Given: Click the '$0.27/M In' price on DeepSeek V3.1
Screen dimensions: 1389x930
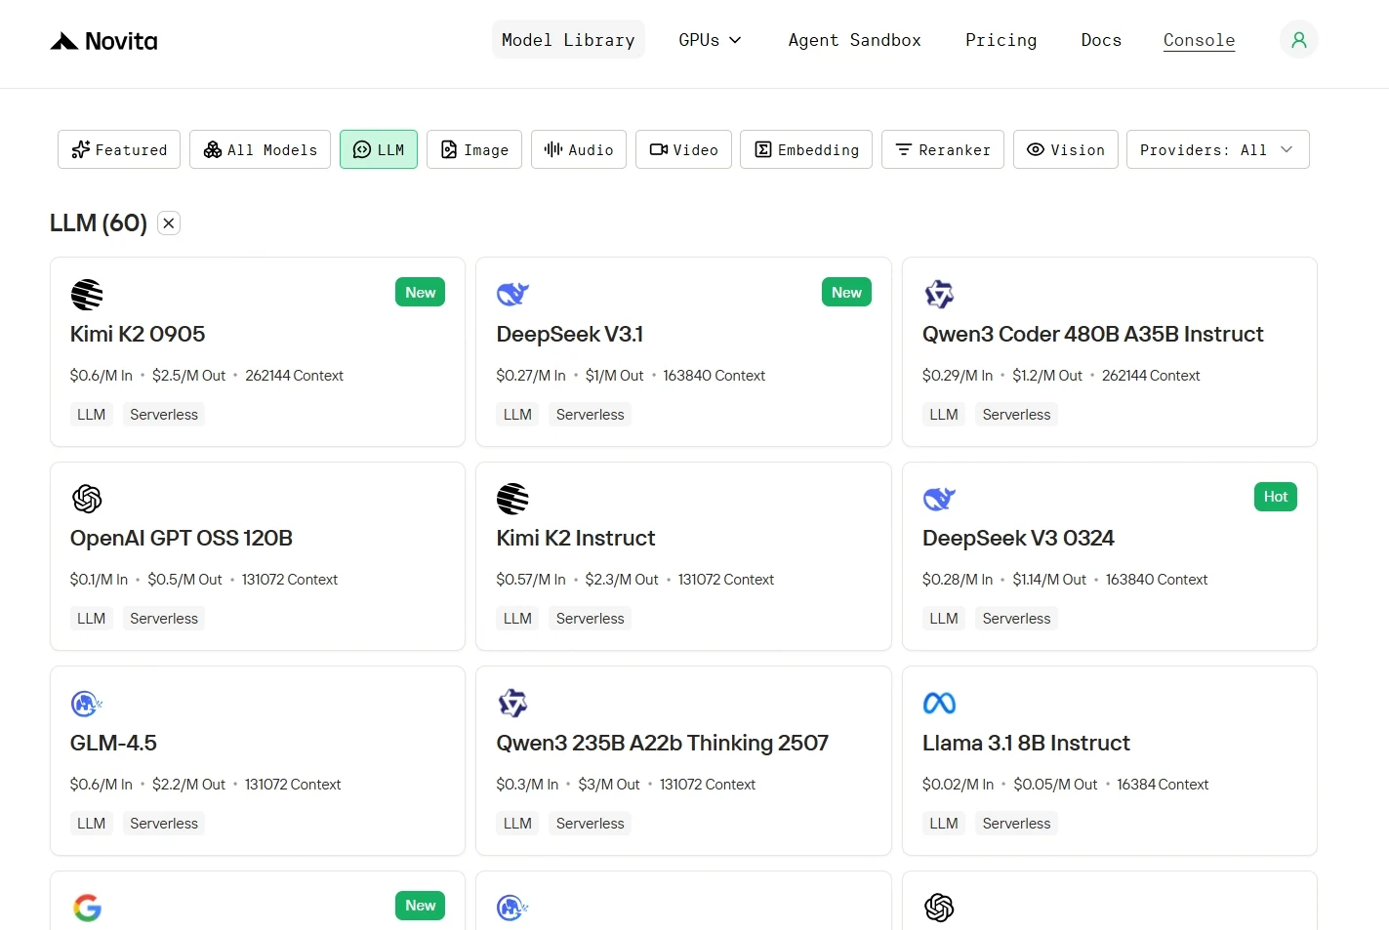Looking at the screenshot, I should click(x=531, y=376).
